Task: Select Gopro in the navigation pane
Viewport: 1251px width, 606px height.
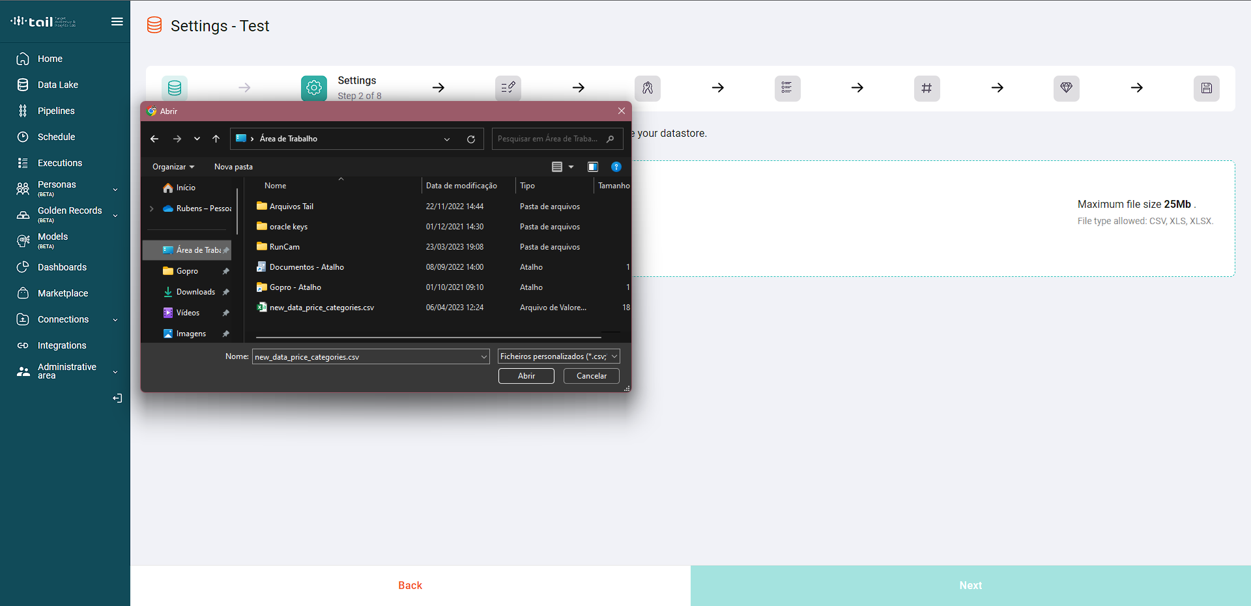Action: tap(187, 271)
